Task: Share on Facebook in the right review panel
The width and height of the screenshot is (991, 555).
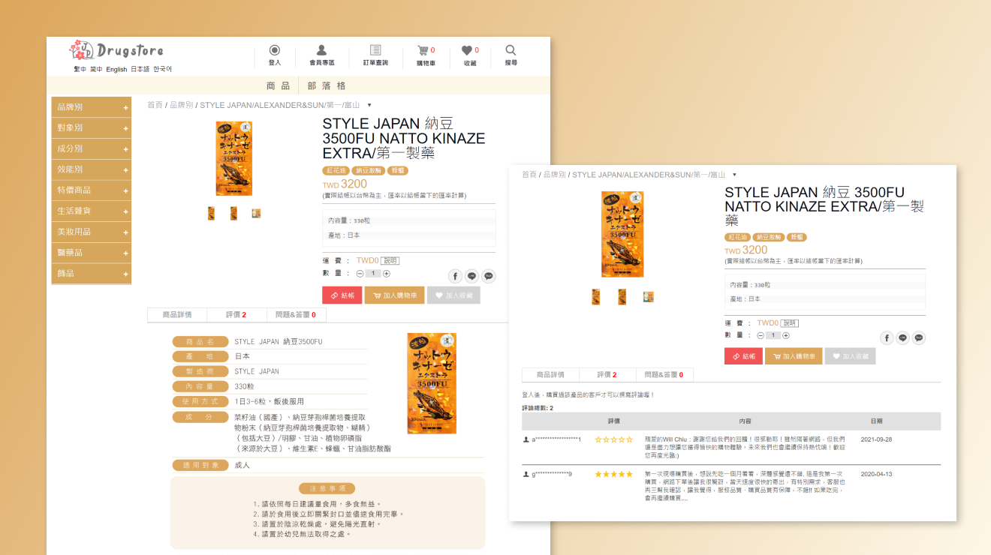Action: (x=887, y=338)
